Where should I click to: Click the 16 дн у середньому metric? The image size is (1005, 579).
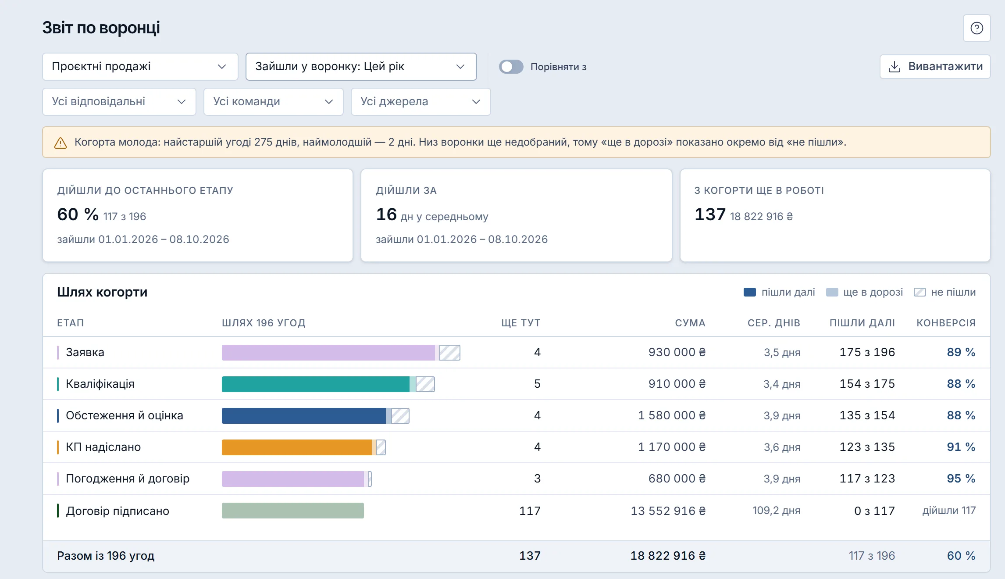click(432, 215)
